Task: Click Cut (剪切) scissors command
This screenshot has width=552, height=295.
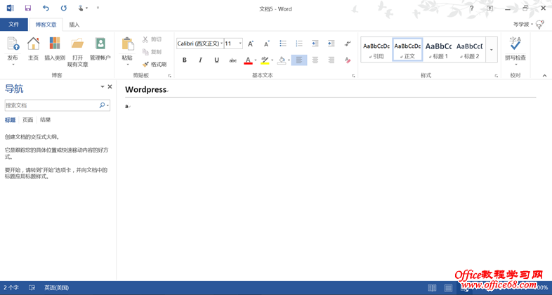Action: tap(152, 39)
